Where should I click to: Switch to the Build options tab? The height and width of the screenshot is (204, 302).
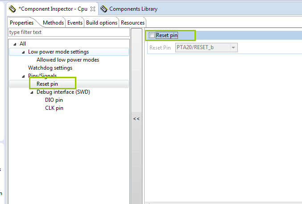coord(102,23)
